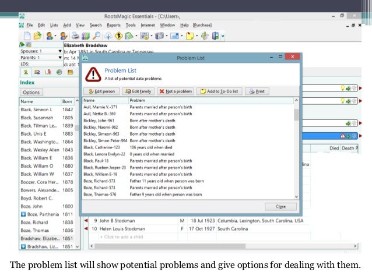Click the magnifying glass search icon
Screen dimensions: 372x279
[96, 36]
